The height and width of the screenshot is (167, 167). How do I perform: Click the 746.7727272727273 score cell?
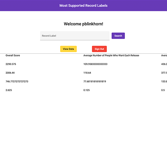tap(17, 81)
